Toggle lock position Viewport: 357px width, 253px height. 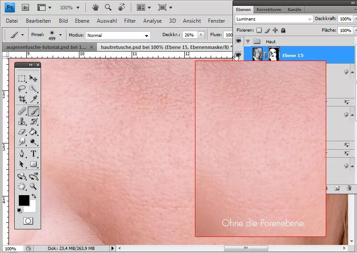tap(275, 30)
